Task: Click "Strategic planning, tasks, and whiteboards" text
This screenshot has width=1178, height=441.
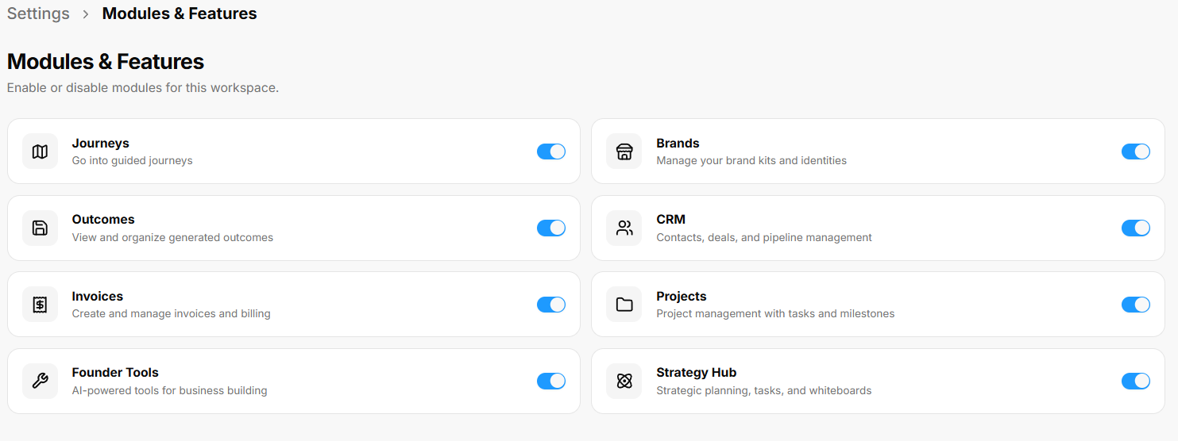Action: click(x=764, y=390)
